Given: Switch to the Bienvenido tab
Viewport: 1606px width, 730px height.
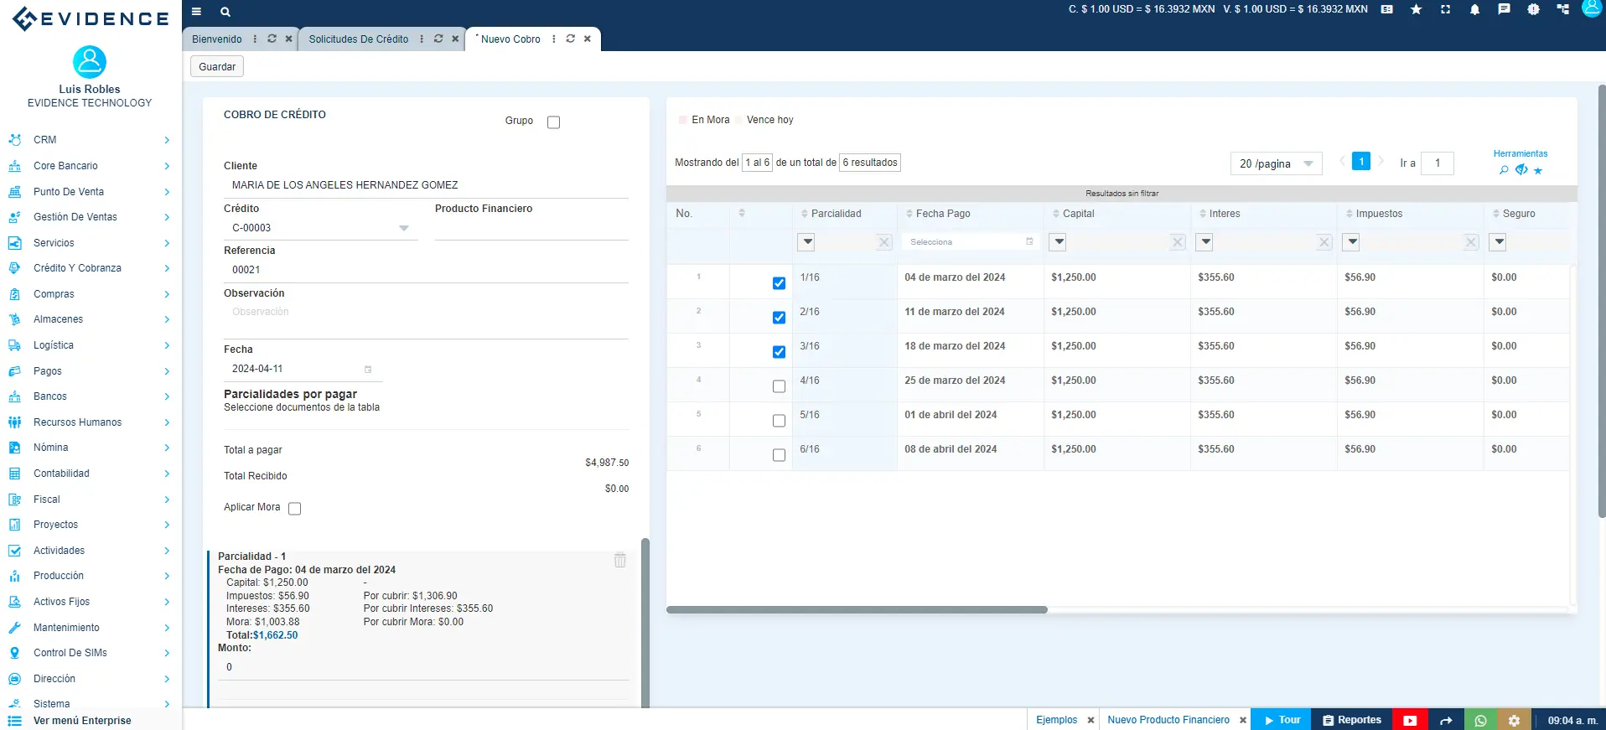Looking at the screenshot, I should click(216, 39).
